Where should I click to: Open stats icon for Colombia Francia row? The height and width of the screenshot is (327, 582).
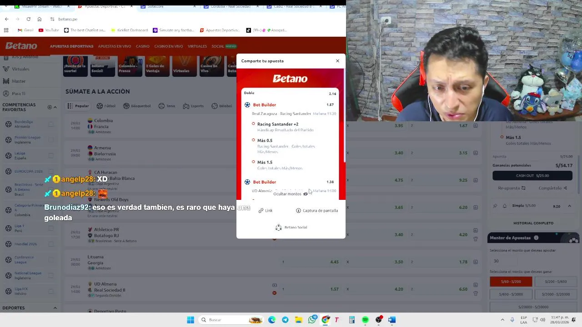pyautogui.click(x=476, y=126)
